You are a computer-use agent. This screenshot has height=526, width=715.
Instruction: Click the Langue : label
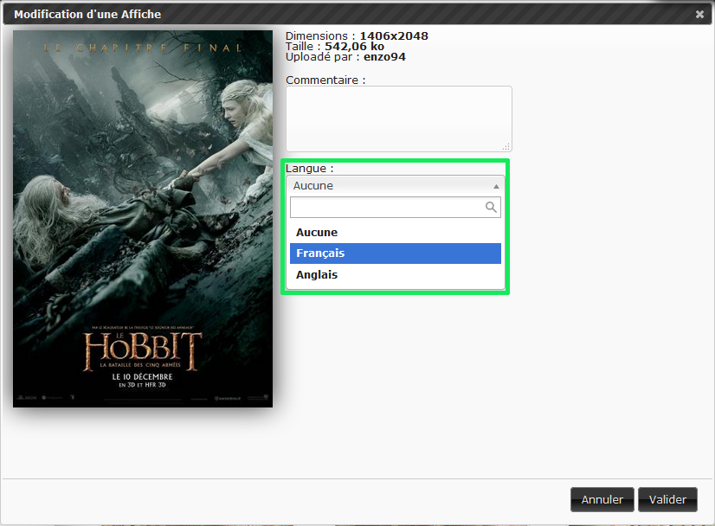point(310,169)
